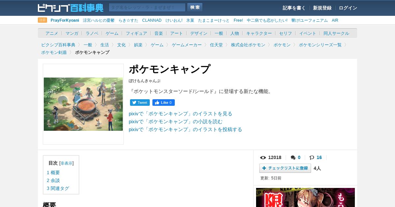Select the 同人サークル category tab
The width and height of the screenshot is (395, 207).
click(x=336, y=33)
